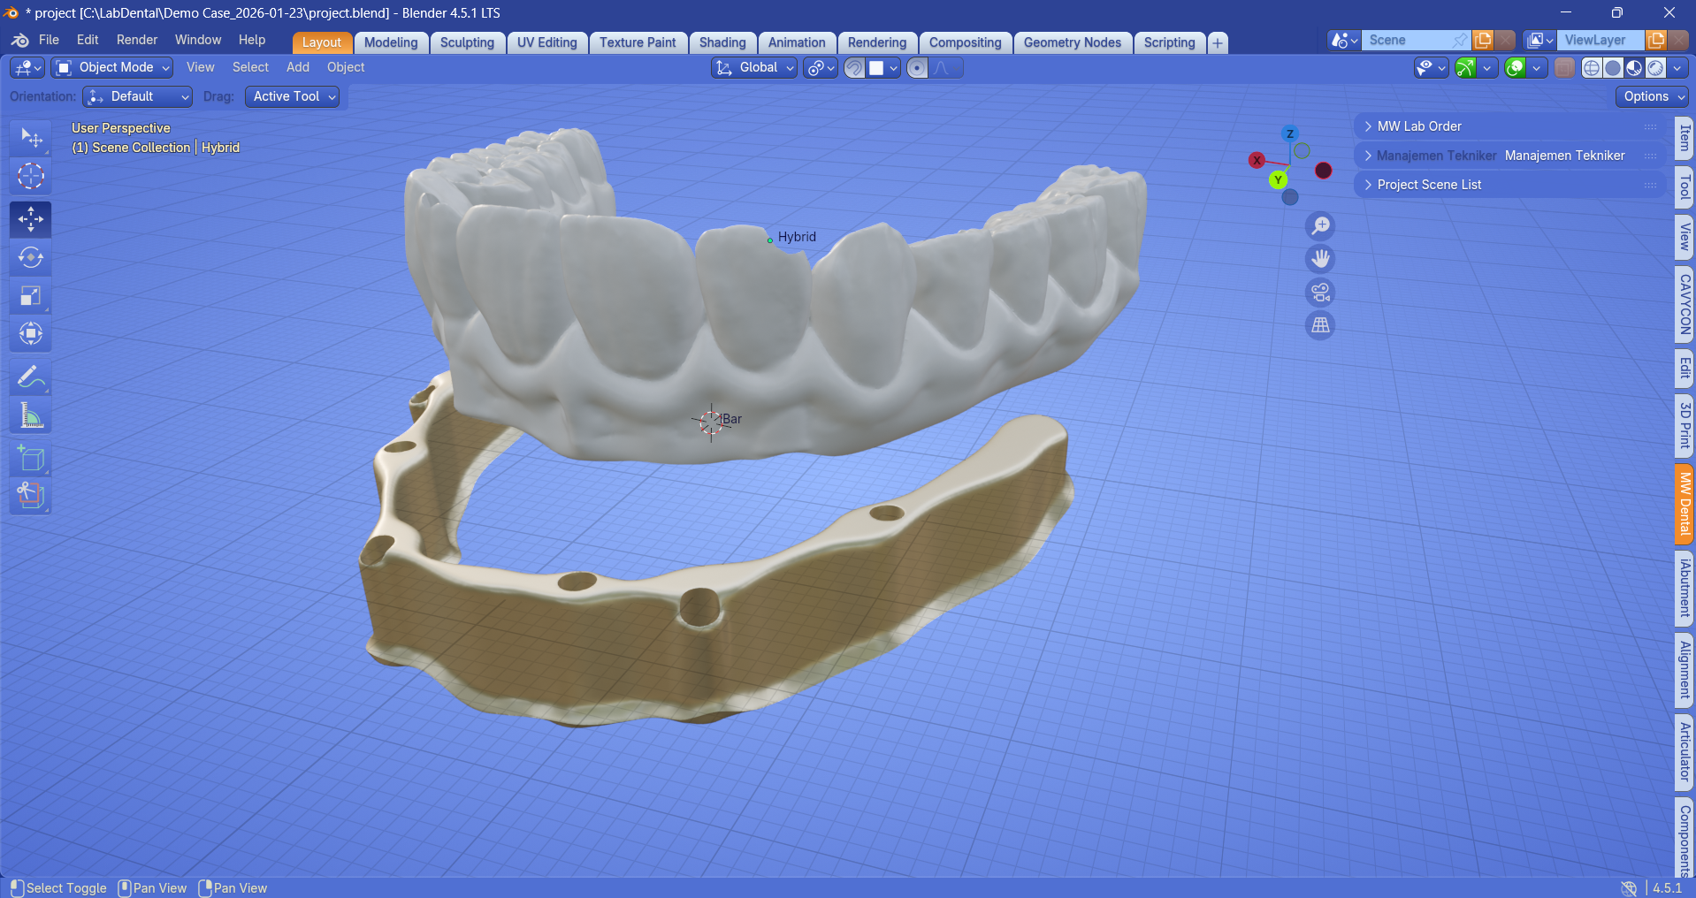Image resolution: width=1696 pixels, height=898 pixels.
Task: Select the Move tool in the toolbar
Action: tap(30, 219)
